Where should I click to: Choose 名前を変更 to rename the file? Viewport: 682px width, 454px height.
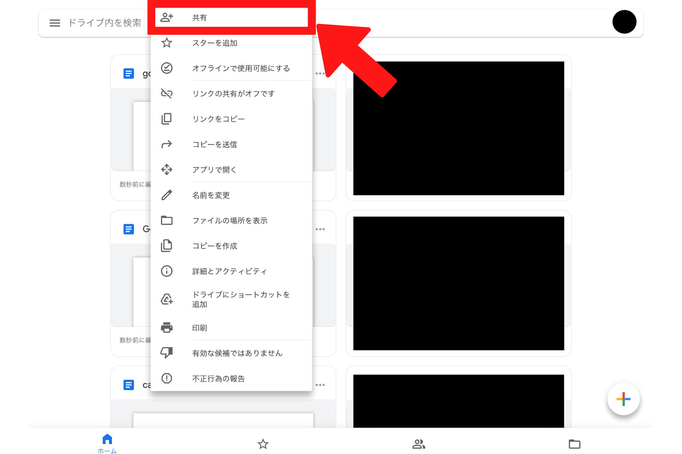click(x=231, y=195)
